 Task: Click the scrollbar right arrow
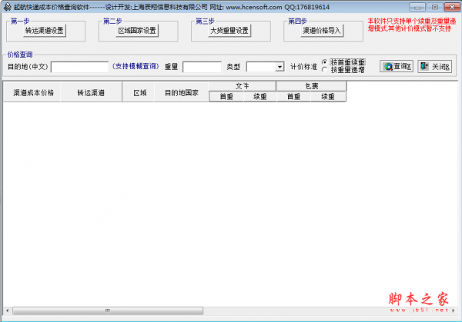click(454, 310)
